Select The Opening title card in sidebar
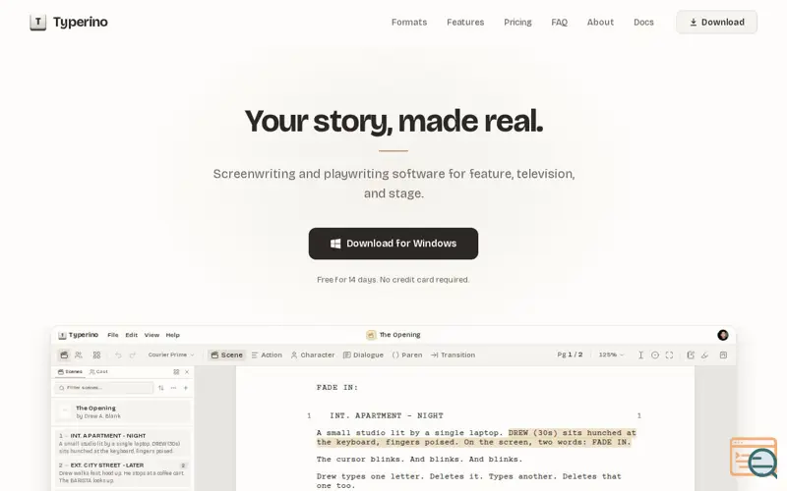The width and height of the screenshot is (787, 491). pyautogui.click(x=122, y=411)
